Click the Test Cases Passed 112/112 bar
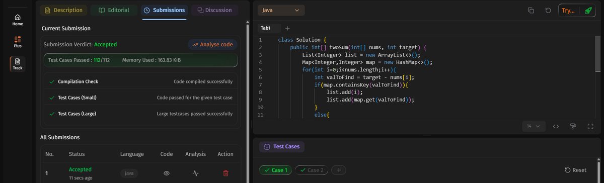The width and height of the screenshot is (604, 183). (x=140, y=60)
